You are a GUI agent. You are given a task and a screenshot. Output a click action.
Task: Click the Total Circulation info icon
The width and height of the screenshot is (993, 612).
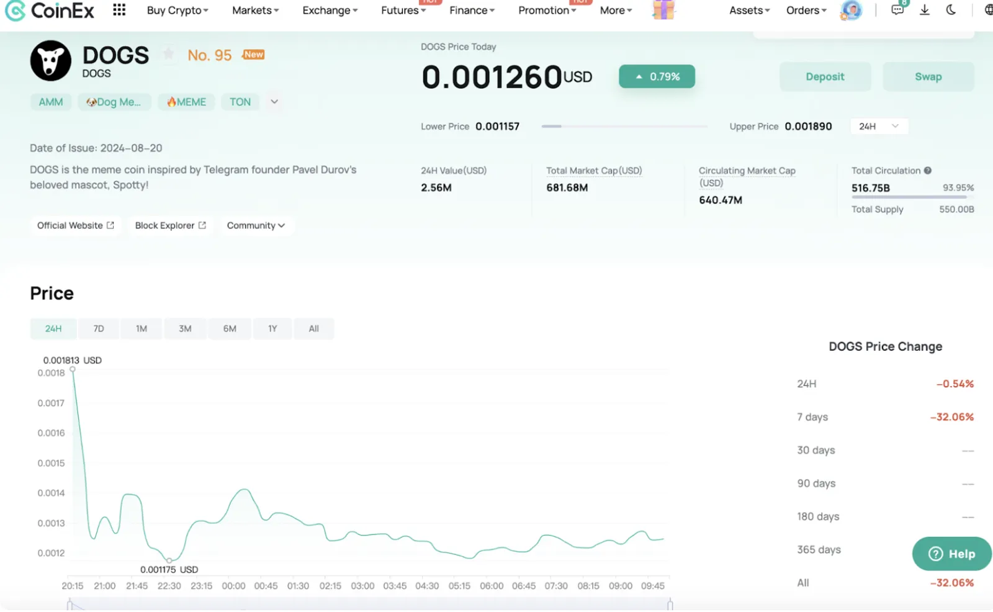[x=928, y=171]
